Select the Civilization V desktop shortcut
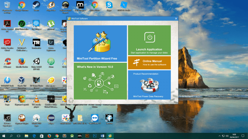This screenshot has width=248, height=139. click(22, 45)
